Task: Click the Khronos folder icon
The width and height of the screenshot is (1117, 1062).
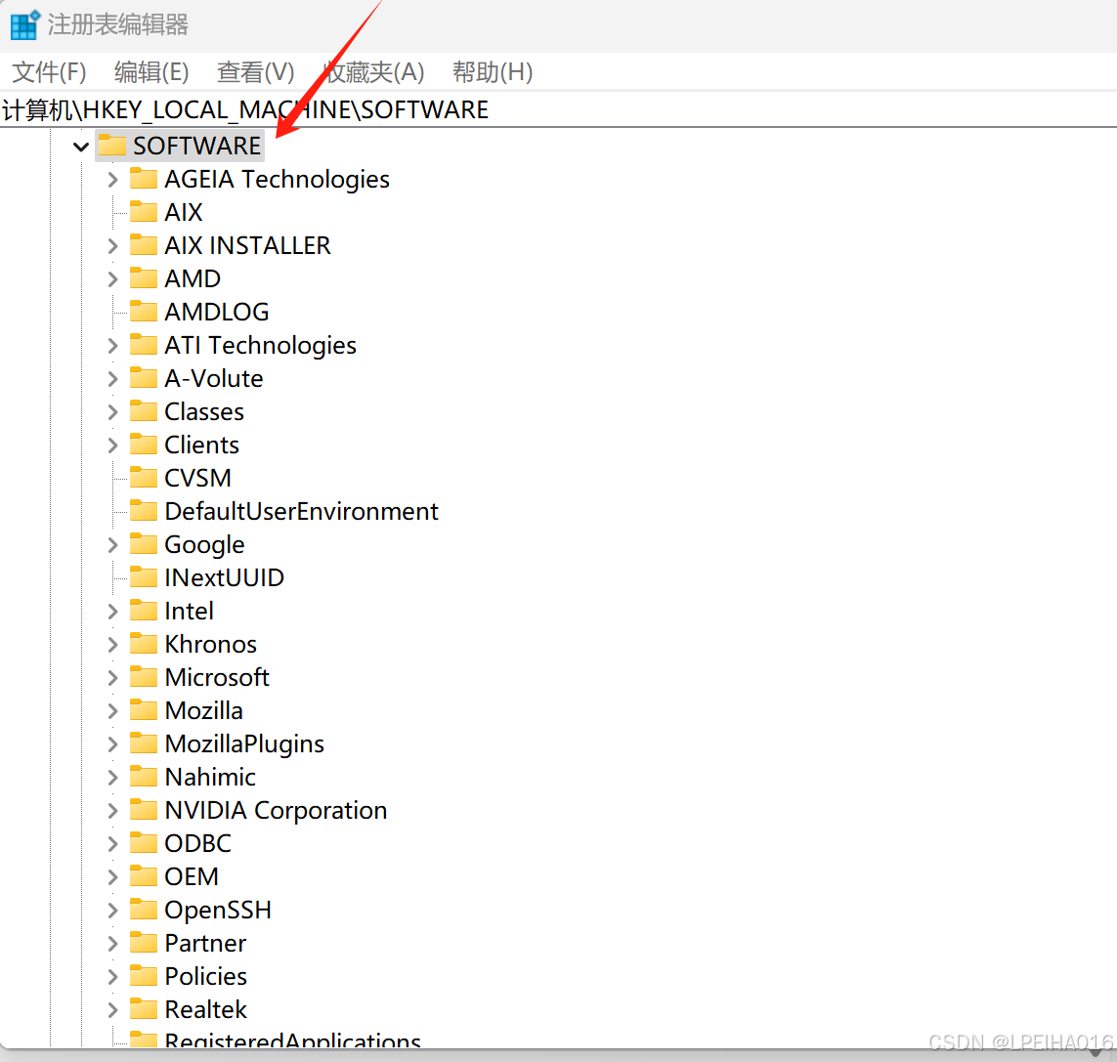Action: point(144,643)
